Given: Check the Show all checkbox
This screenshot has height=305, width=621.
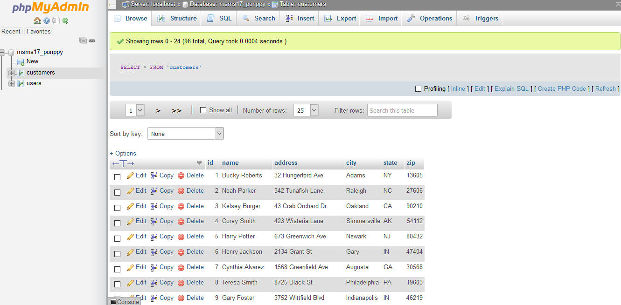Looking at the screenshot, I should (203, 110).
